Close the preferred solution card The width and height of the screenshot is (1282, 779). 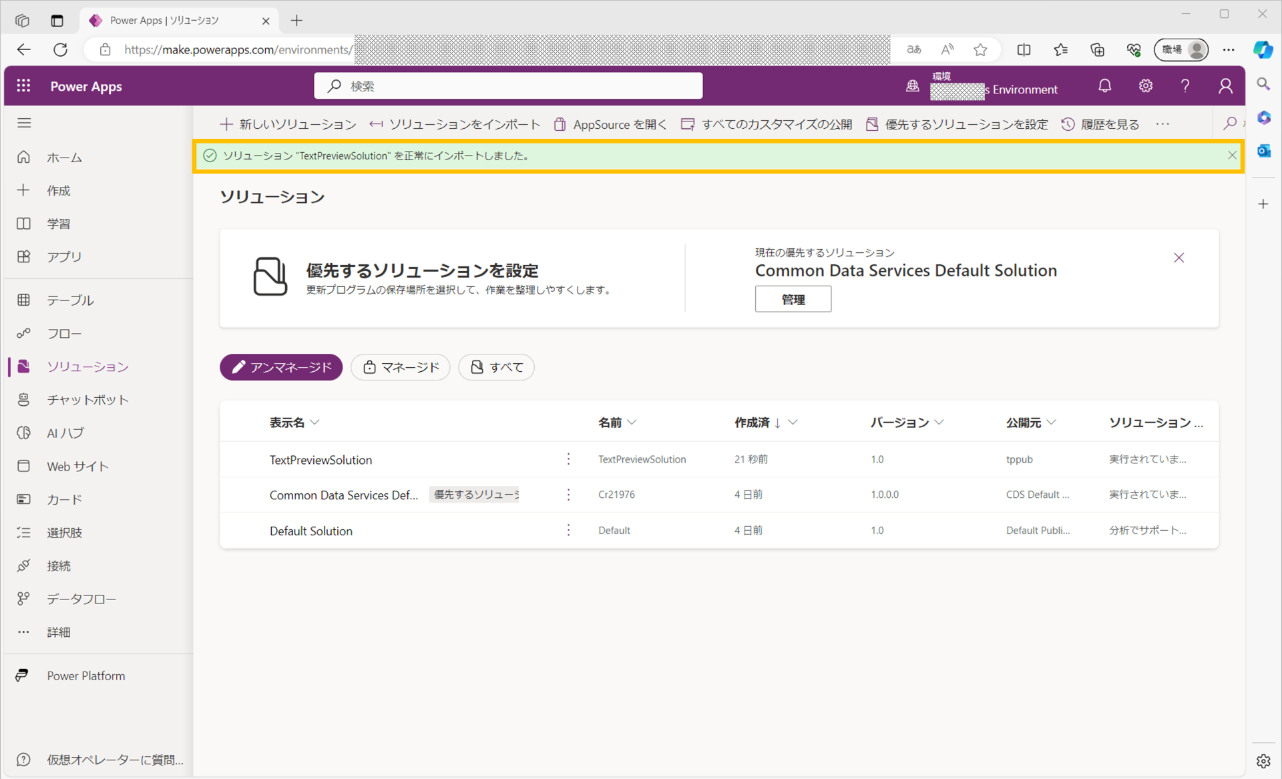(1179, 258)
